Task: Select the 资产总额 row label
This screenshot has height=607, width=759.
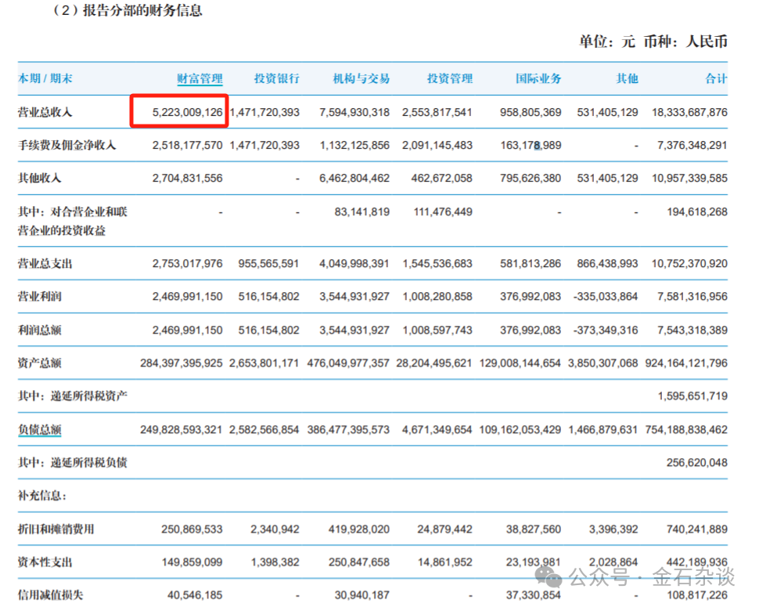Action: point(40,363)
